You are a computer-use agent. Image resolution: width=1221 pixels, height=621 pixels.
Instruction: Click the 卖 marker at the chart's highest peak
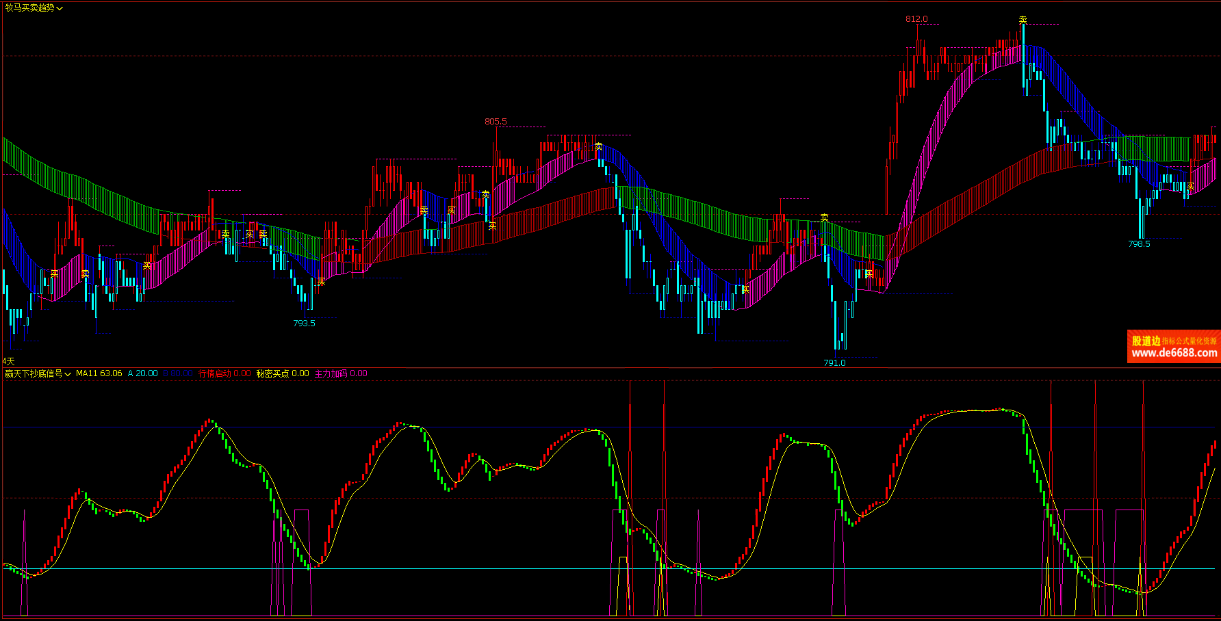1023,20
